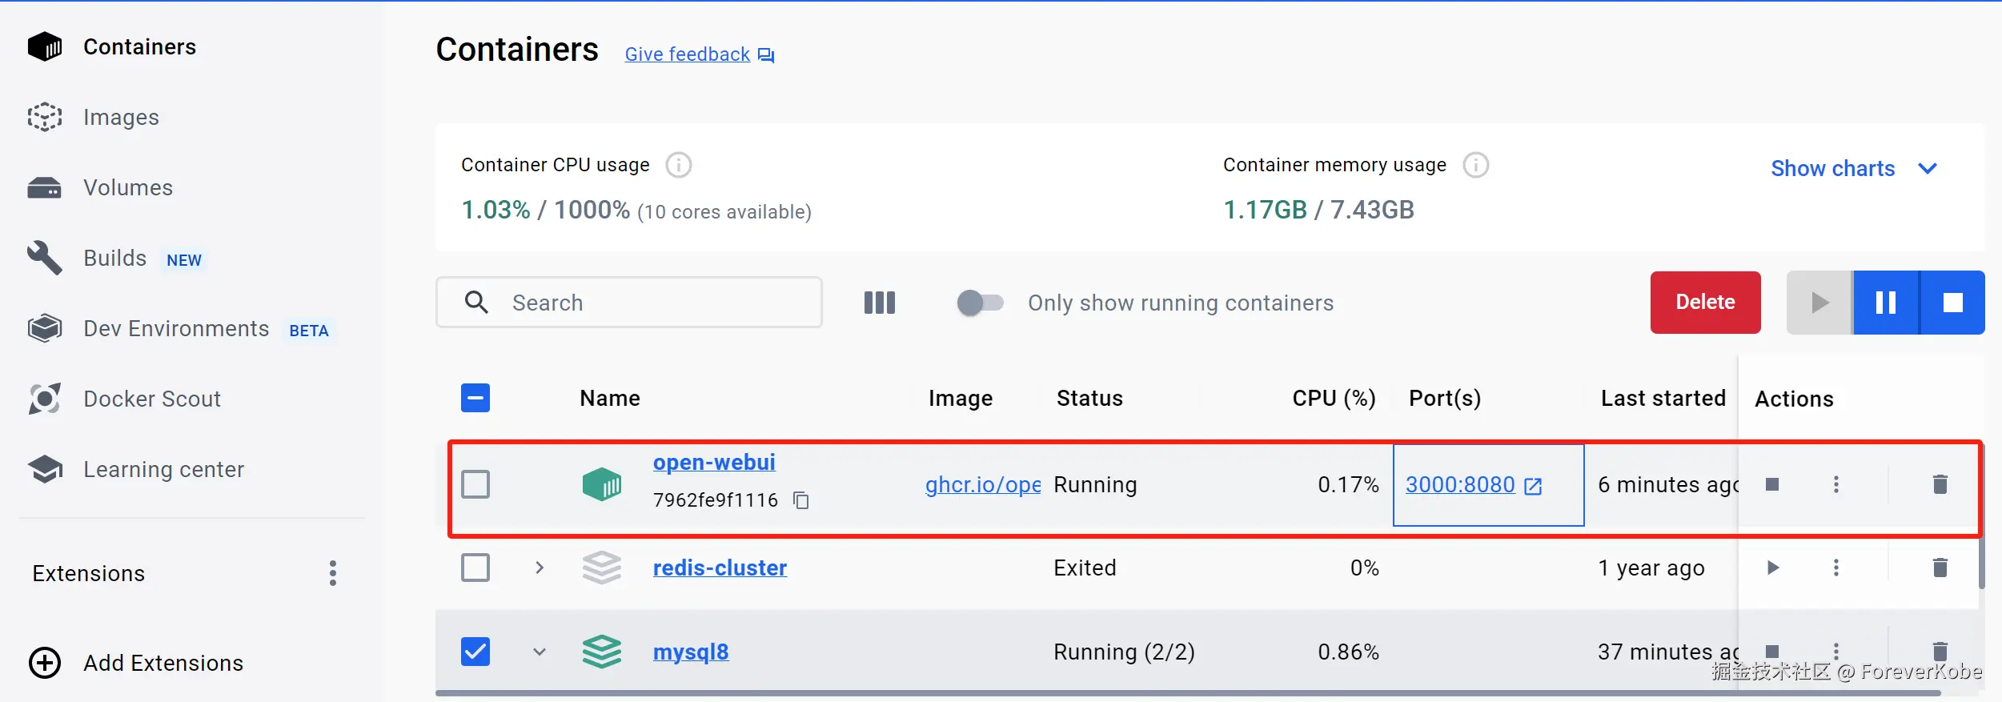Click the Add Extensions plus icon
The height and width of the screenshot is (702, 2002).
(x=45, y=663)
